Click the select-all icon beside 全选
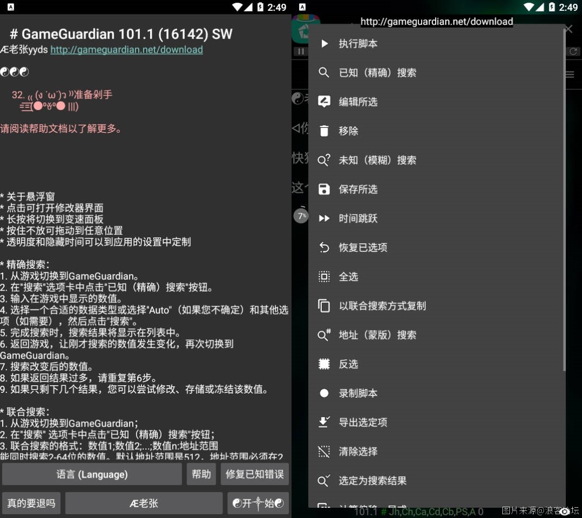This screenshot has width=582, height=518. pos(324,276)
